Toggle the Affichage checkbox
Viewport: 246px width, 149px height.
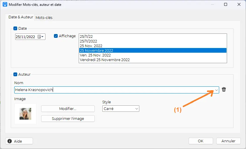coord(56,36)
